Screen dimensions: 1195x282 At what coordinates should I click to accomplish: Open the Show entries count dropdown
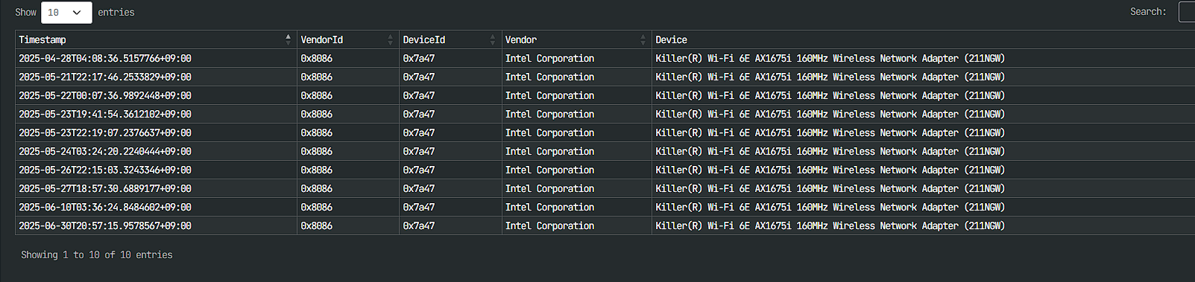66,13
